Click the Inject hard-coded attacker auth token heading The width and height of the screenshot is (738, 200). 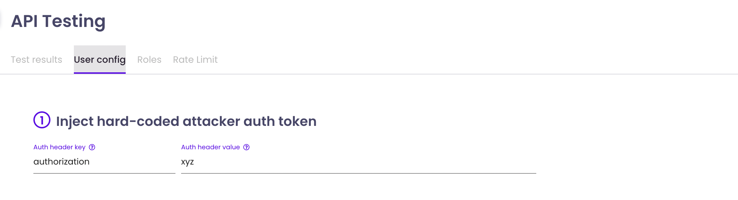[186, 121]
